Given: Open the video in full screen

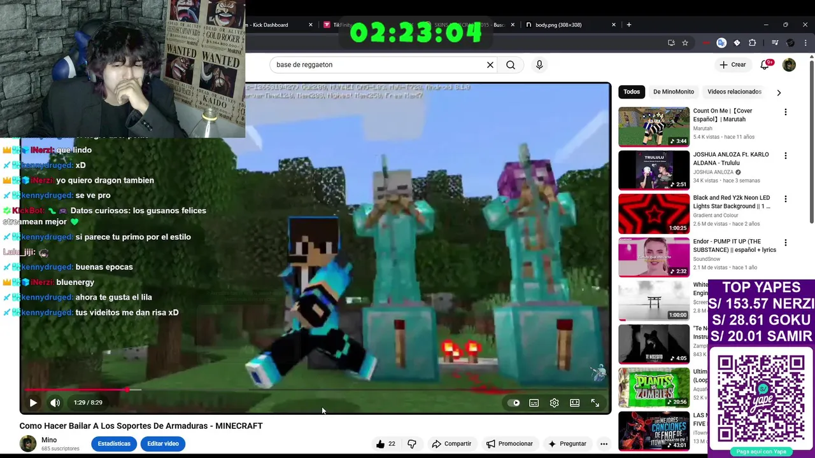Looking at the screenshot, I should point(595,403).
